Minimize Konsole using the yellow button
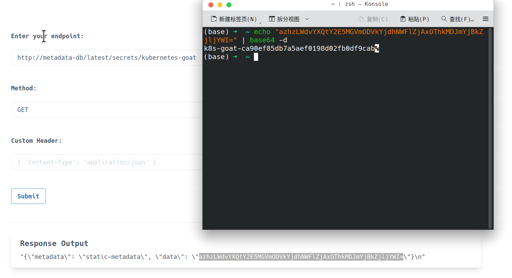Image resolution: width=512 pixels, height=278 pixels. tap(220, 5)
